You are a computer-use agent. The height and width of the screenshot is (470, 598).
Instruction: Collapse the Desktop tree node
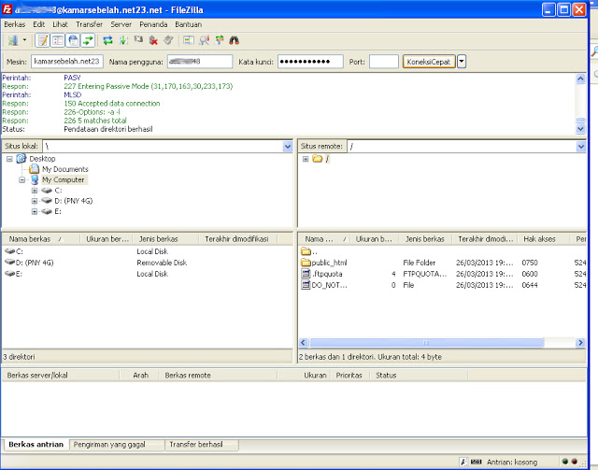coord(9,159)
